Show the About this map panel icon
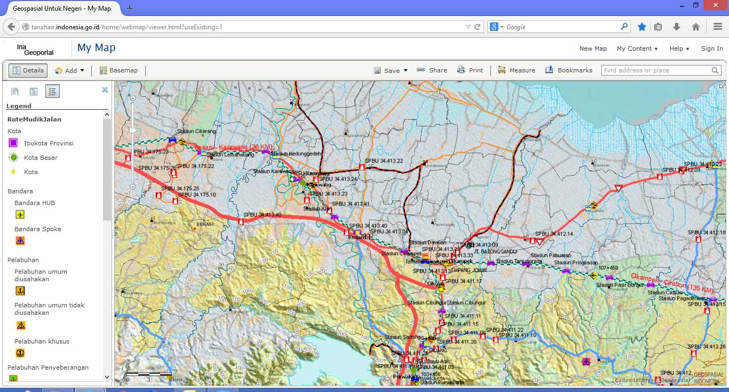This screenshot has width=729, height=392. click(15, 92)
